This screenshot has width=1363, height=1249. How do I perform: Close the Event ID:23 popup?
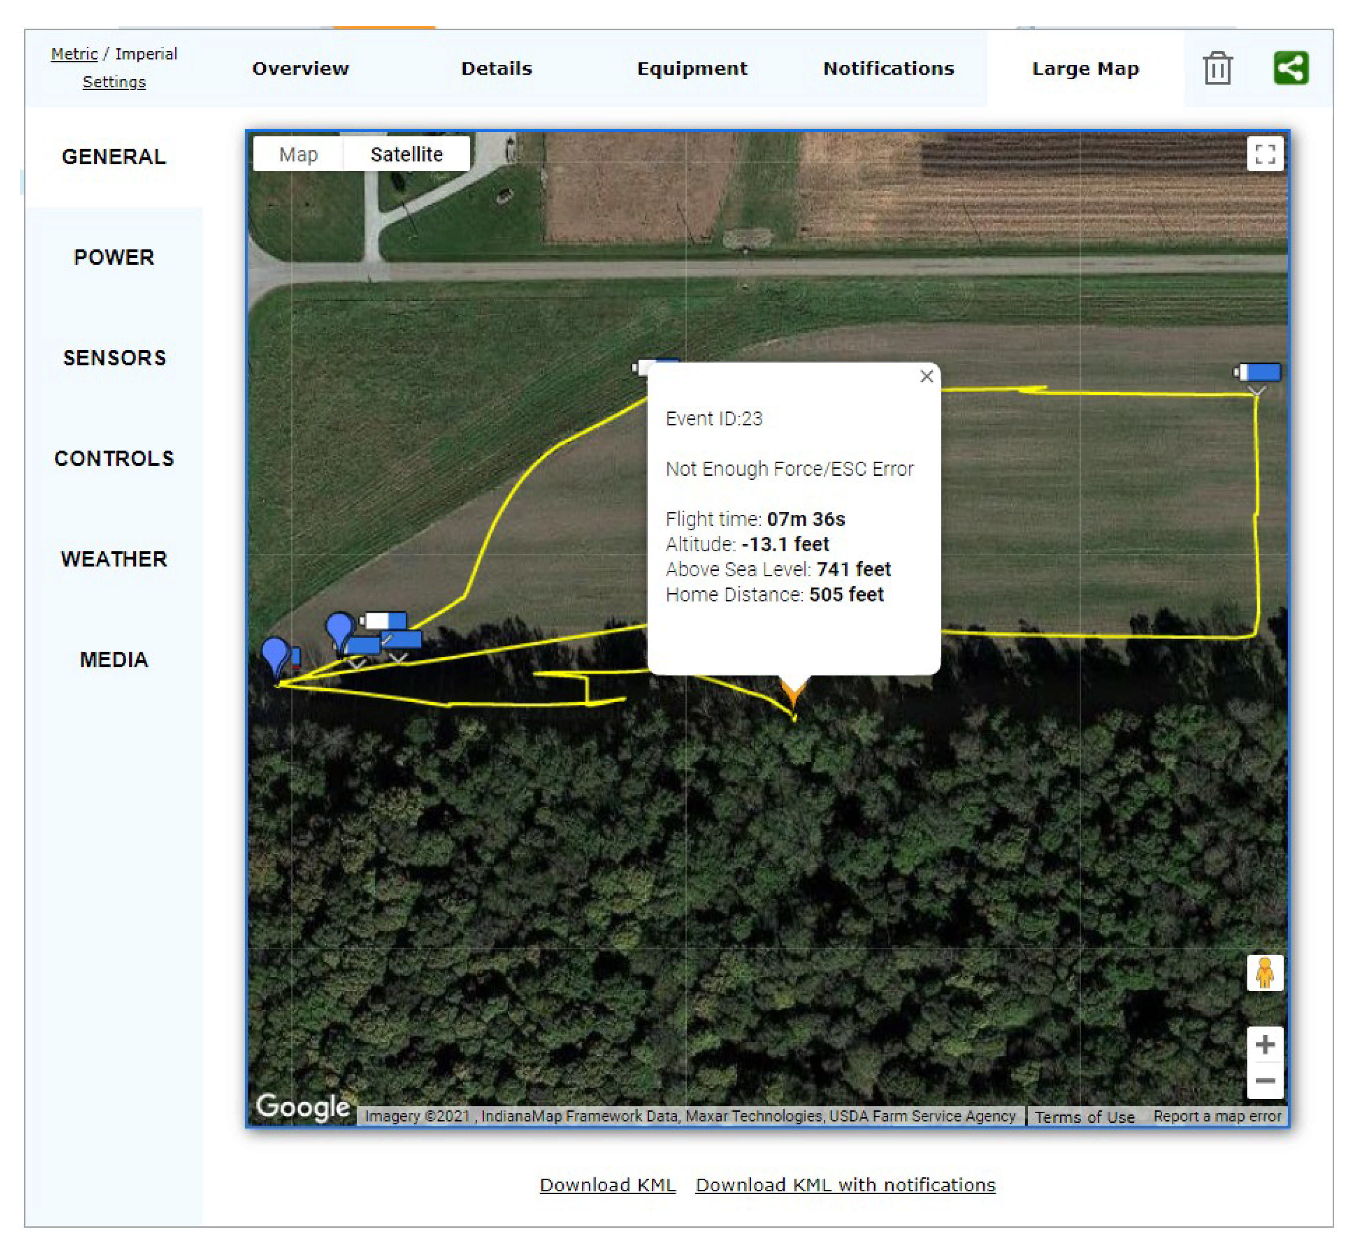(926, 377)
